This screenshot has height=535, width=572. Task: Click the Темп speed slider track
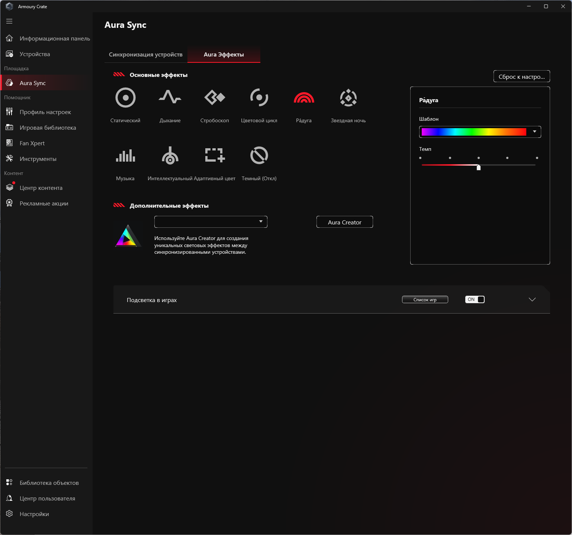pos(479,165)
